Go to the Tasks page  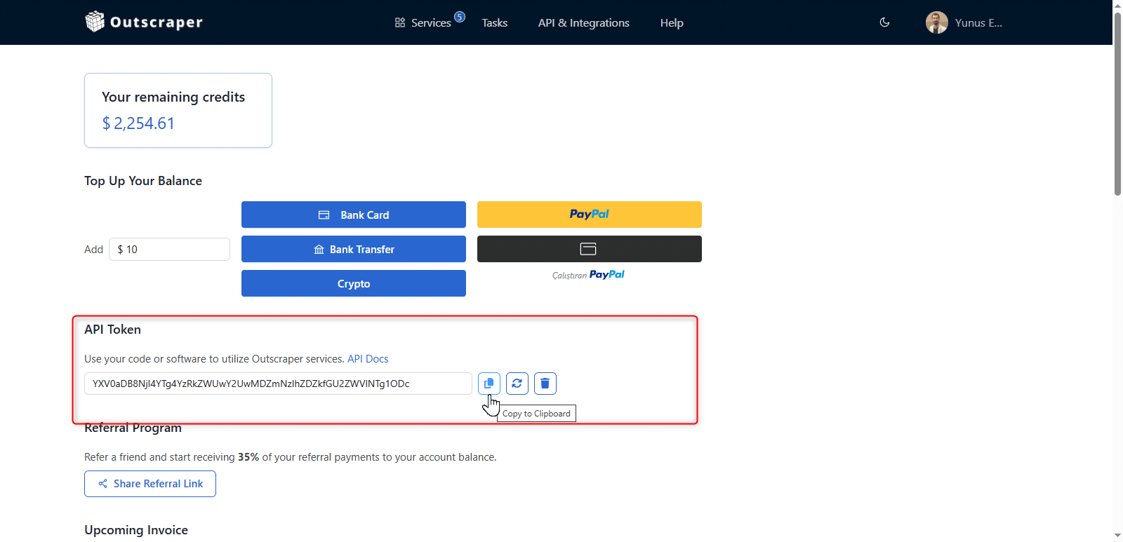pos(494,22)
